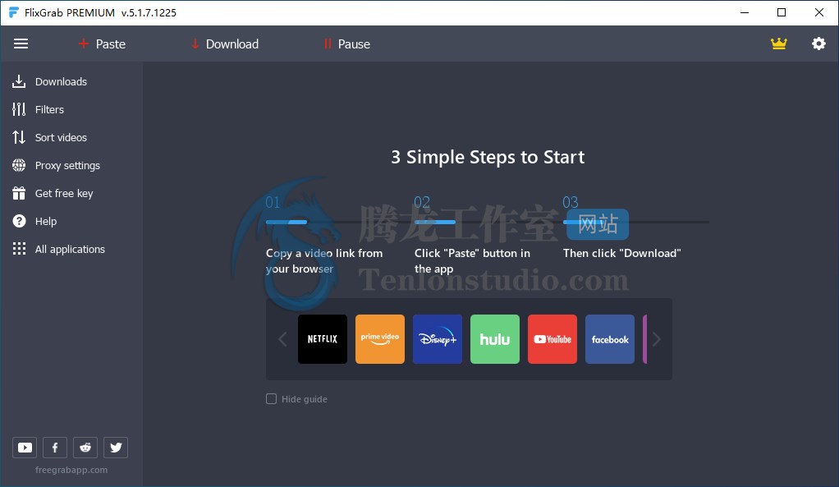The height and width of the screenshot is (487, 839).
Task: Enable the Hide guide checkbox
Action: click(271, 398)
